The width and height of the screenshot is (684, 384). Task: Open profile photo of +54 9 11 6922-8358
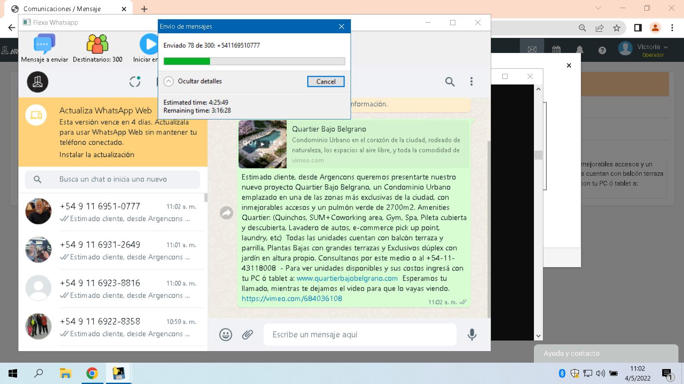tap(38, 326)
